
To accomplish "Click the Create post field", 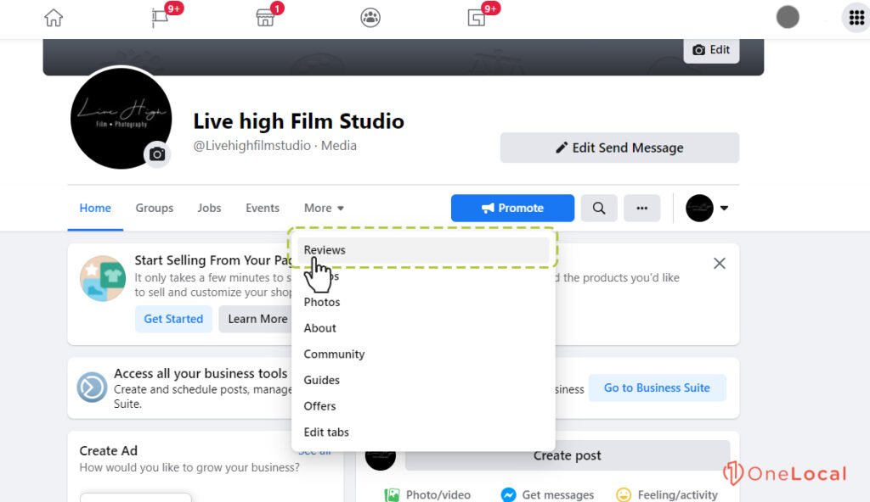I will [x=567, y=455].
